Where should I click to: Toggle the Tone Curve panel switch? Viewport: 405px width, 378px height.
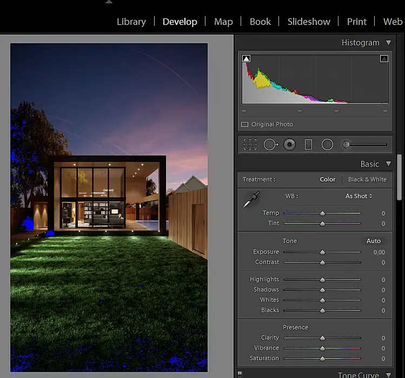tap(240, 374)
